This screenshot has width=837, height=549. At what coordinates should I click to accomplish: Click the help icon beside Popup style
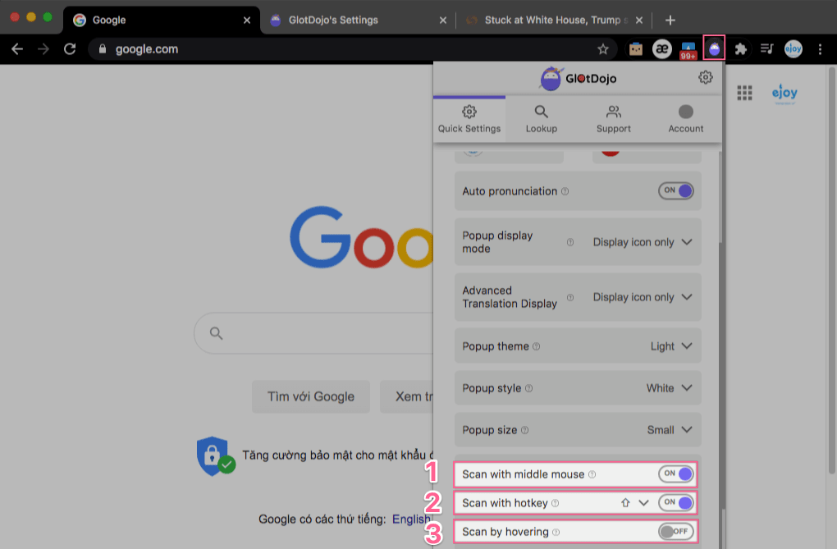(x=529, y=388)
